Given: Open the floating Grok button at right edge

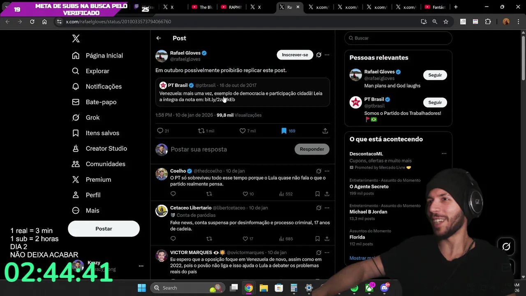Looking at the screenshot, I should click(506, 246).
